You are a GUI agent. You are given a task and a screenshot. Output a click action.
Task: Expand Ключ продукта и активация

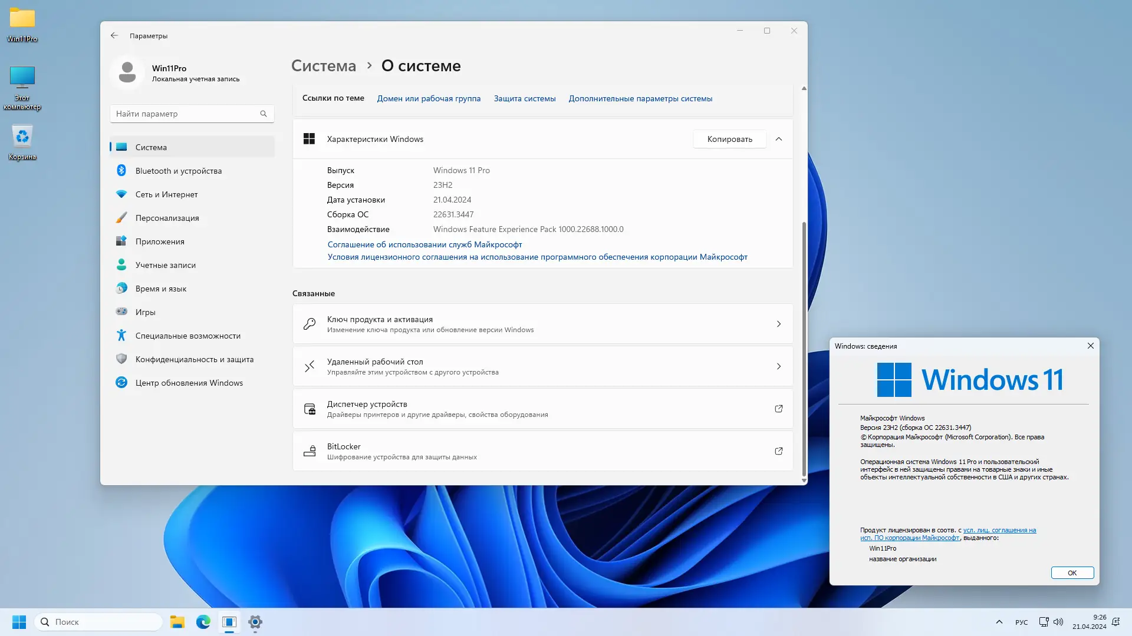[x=778, y=324]
